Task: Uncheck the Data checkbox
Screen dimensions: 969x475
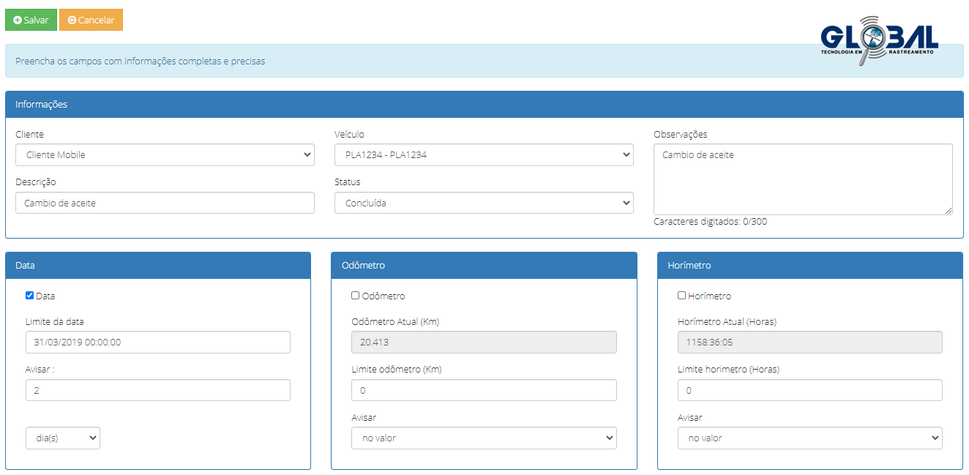Action: click(30, 296)
